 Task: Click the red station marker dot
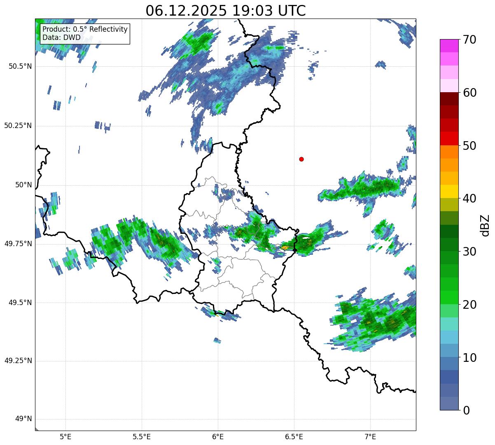pos(301,159)
